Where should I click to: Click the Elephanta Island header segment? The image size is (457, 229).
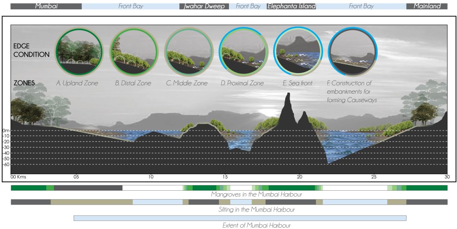pos(291,7)
